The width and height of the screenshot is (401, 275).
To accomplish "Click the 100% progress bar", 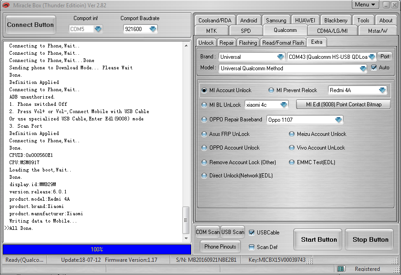I will pos(97,249).
